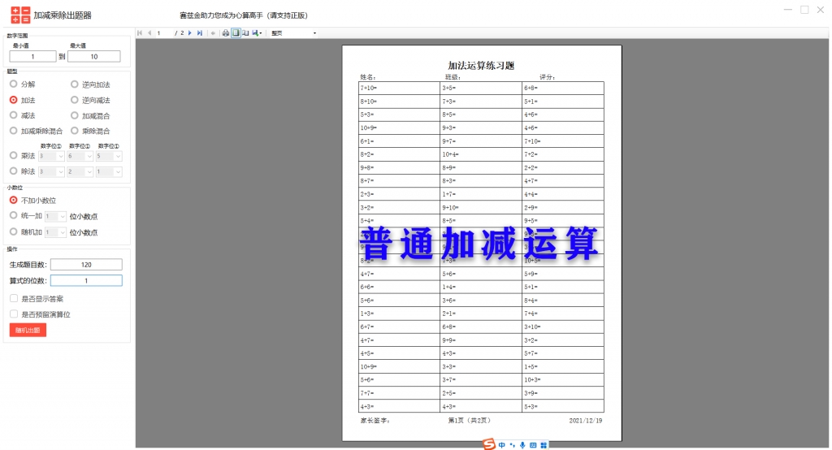This screenshot has width=832, height=450.
Task: Toggle the 中 Chinese input mode
Action: click(x=502, y=445)
